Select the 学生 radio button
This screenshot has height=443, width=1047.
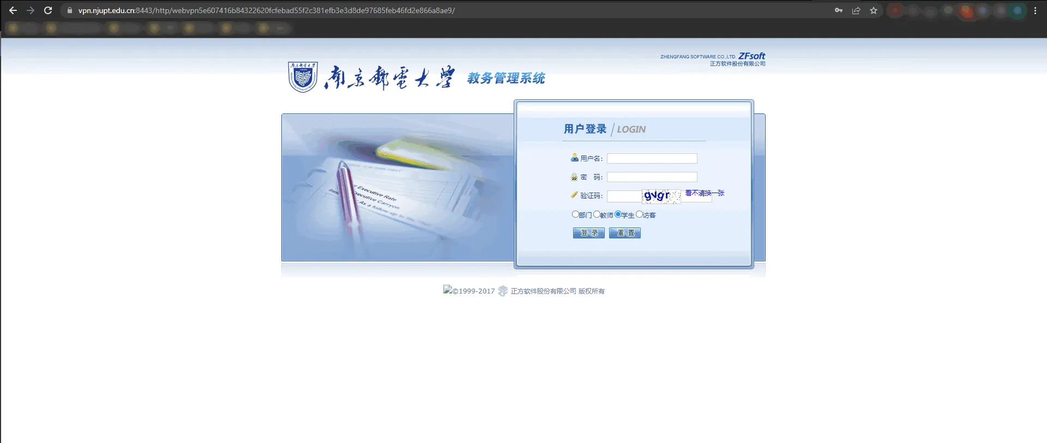[618, 214]
